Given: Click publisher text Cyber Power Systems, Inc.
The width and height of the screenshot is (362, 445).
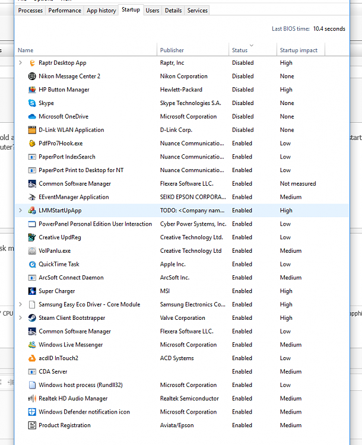Looking at the screenshot, I should point(193,224).
